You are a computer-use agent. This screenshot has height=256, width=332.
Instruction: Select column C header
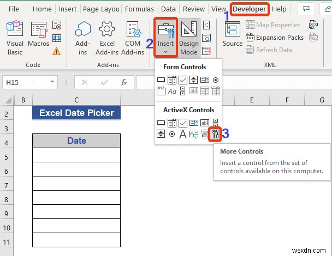click(x=76, y=100)
